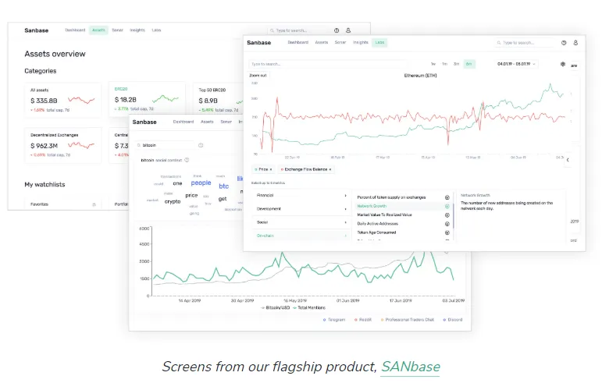The image size is (602, 383).
Task: Select Assets tab in Assets overview window
Action: pos(98,30)
